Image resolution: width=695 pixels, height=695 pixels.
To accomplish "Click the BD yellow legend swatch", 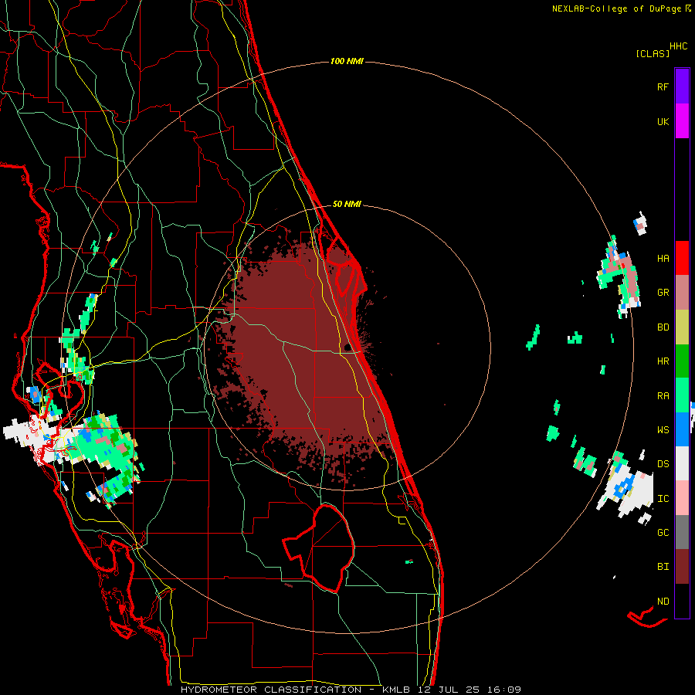I will pos(682,327).
